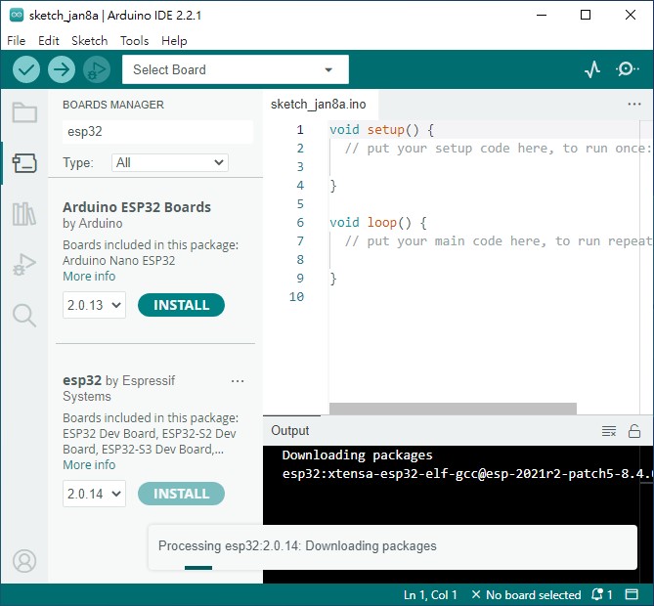The height and width of the screenshot is (606, 654).
Task: Open the Type filter dropdown
Action: [x=170, y=162]
